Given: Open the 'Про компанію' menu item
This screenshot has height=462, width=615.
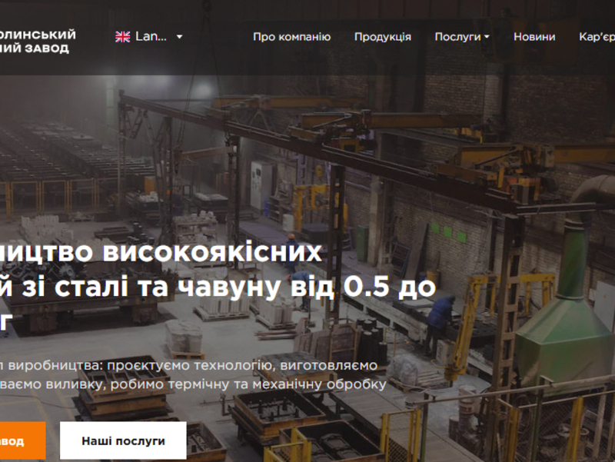Looking at the screenshot, I should (x=291, y=37).
